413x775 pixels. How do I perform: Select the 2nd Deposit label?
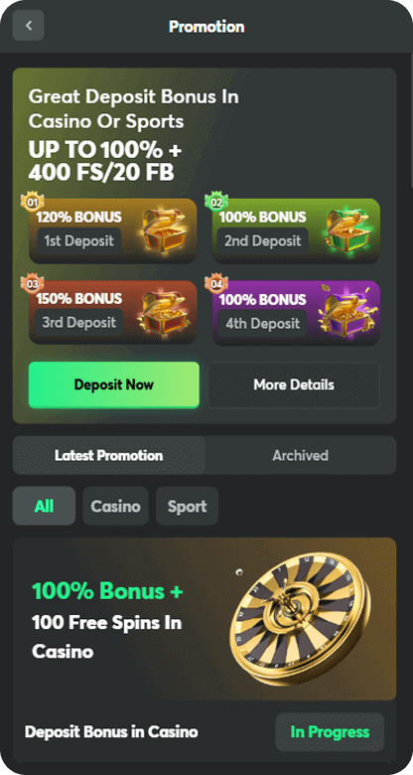263,241
